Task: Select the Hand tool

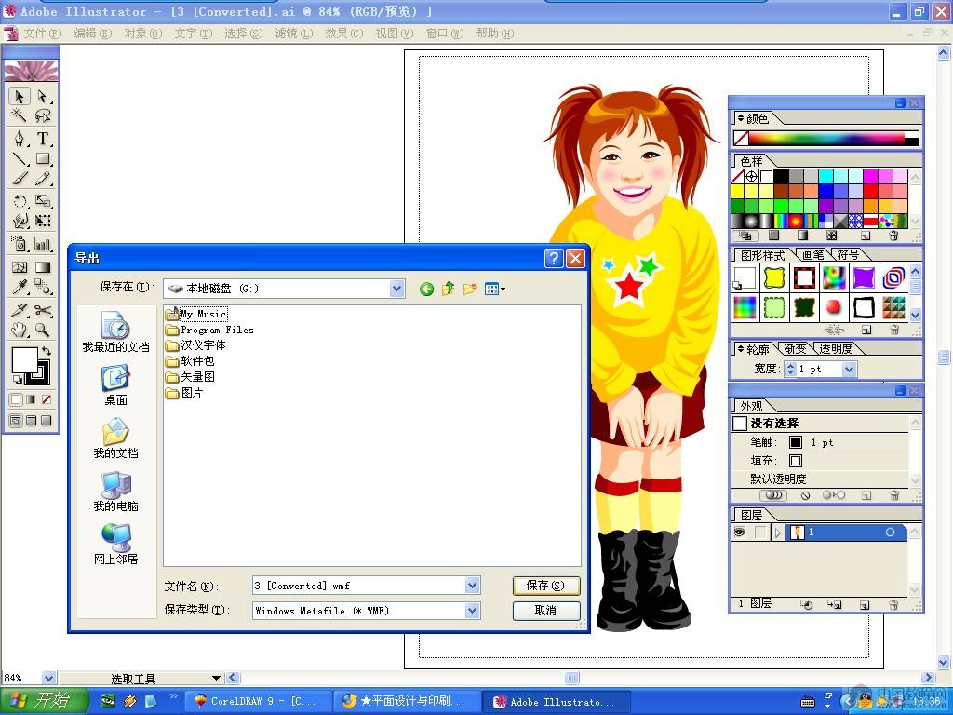Action: (20, 331)
